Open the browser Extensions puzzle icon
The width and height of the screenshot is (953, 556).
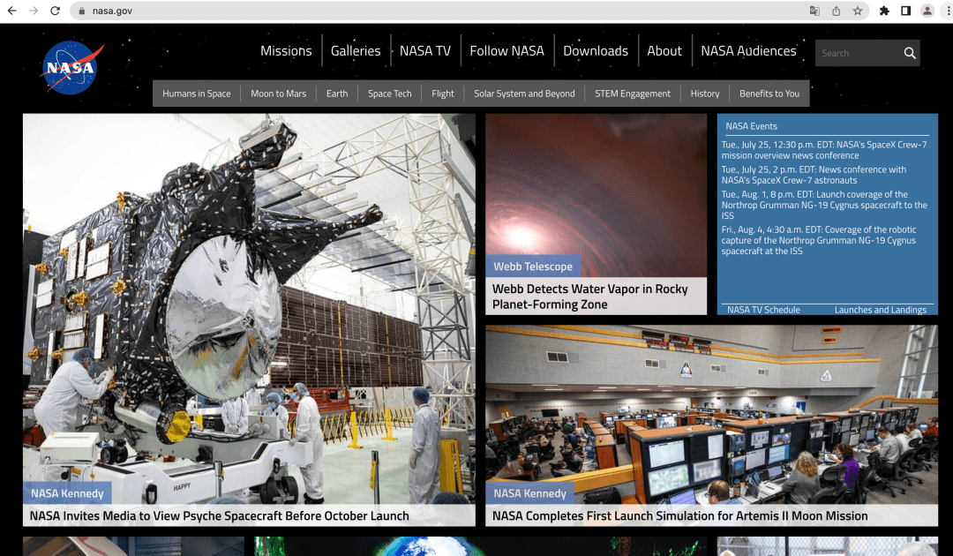[884, 11]
